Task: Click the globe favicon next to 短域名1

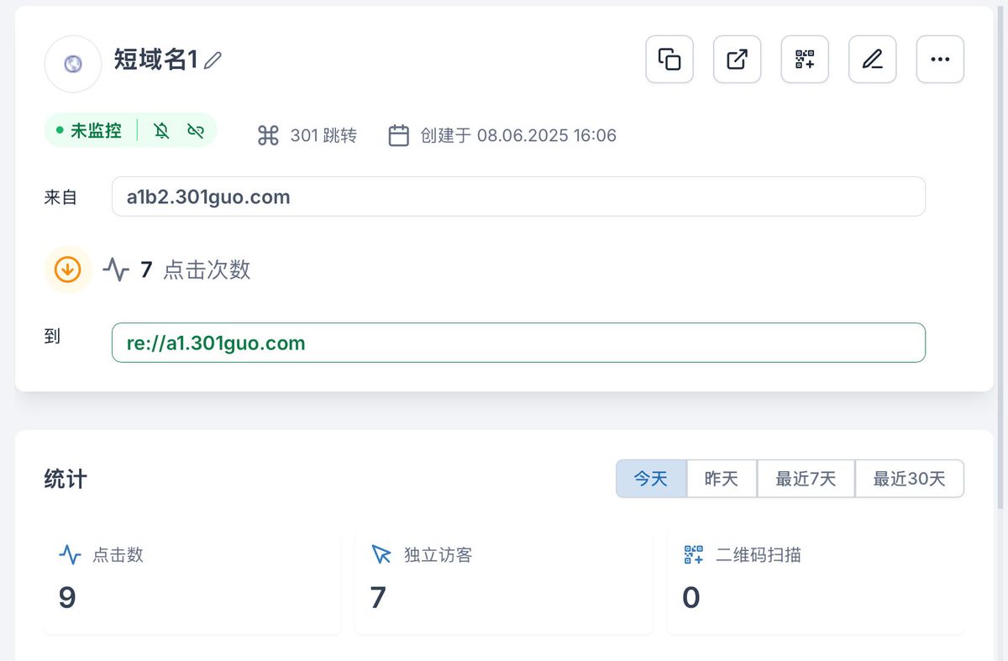Action: click(x=73, y=64)
